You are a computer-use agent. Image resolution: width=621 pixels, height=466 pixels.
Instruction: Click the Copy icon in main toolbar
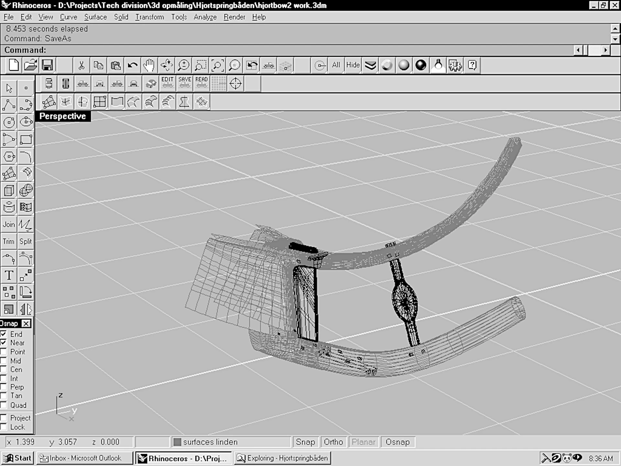[x=98, y=65]
